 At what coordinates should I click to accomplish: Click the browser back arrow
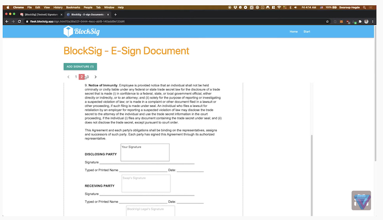click(7, 22)
